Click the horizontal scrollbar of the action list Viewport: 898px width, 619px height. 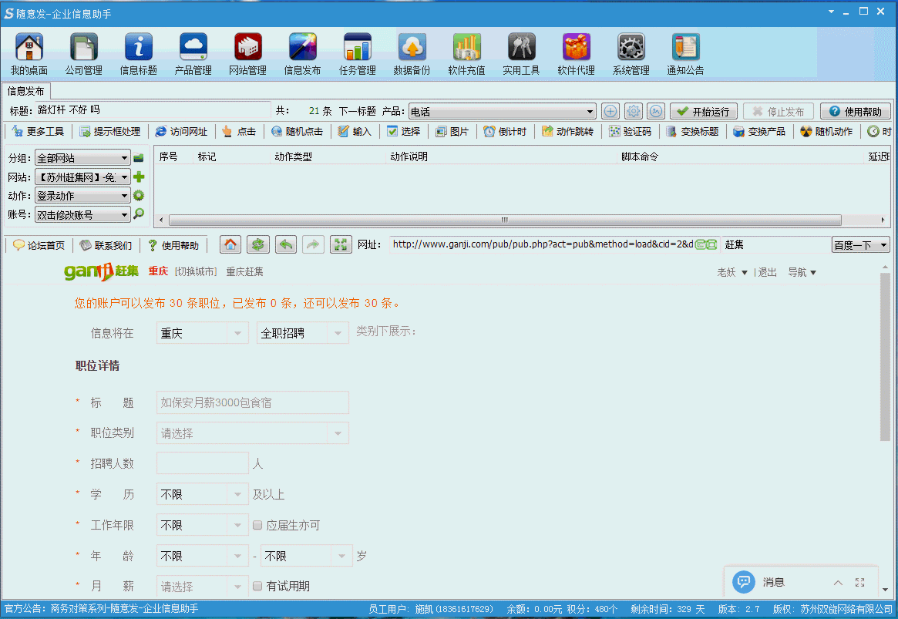point(505,220)
